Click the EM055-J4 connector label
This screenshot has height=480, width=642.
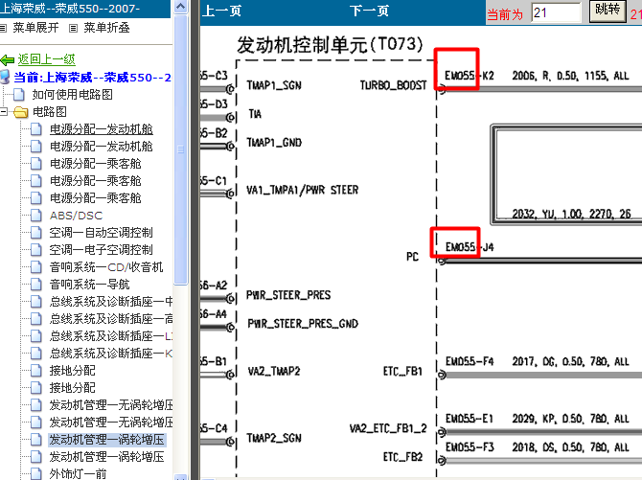(x=470, y=247)
